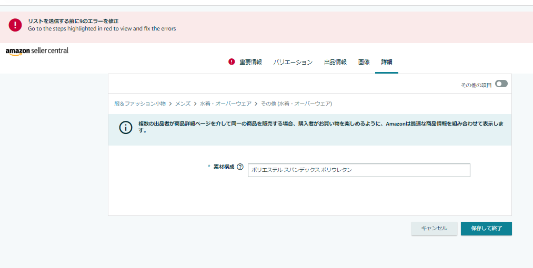533x268 pixels.
Task: Click the 素材構成 field label
Action: 224,167
